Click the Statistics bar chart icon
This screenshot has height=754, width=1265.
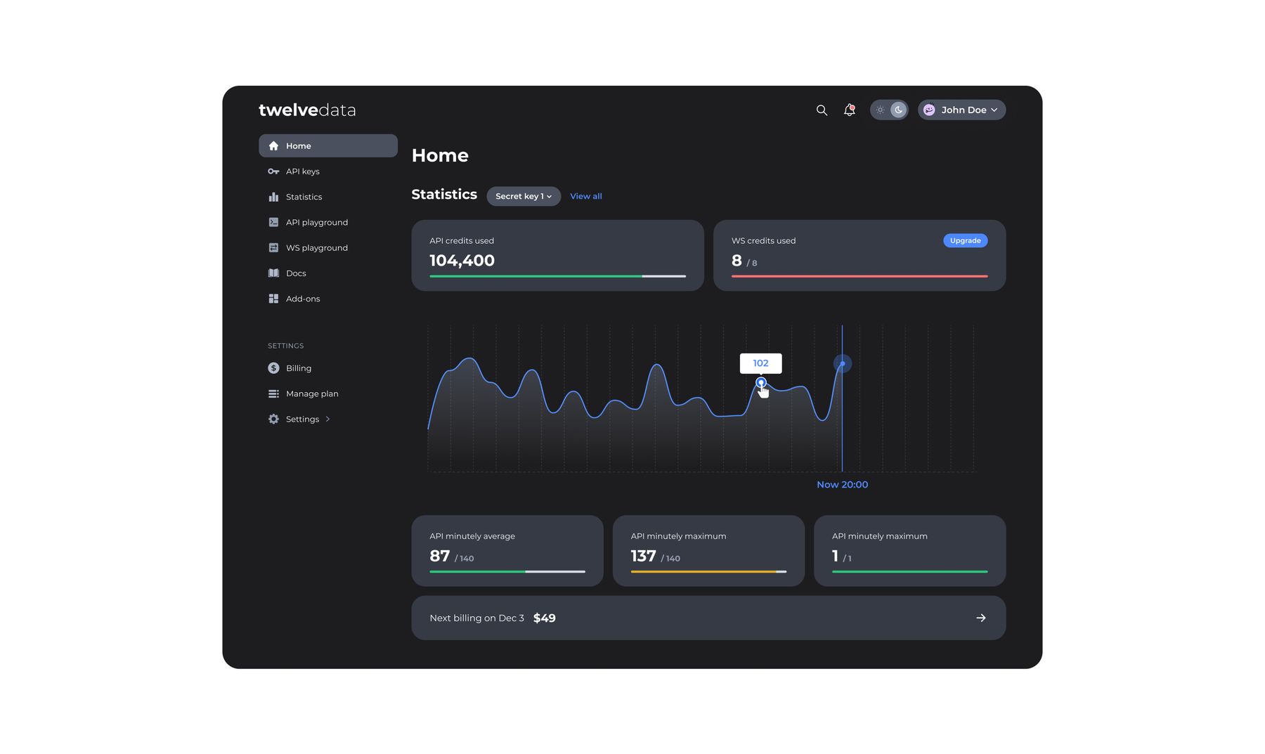tap(273, 197)
